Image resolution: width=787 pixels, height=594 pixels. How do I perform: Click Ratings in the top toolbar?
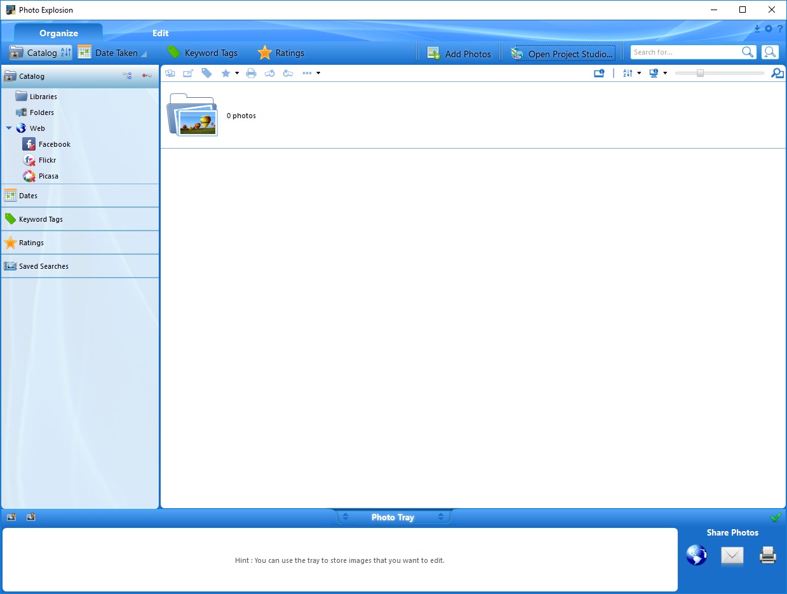coord(281,53)
